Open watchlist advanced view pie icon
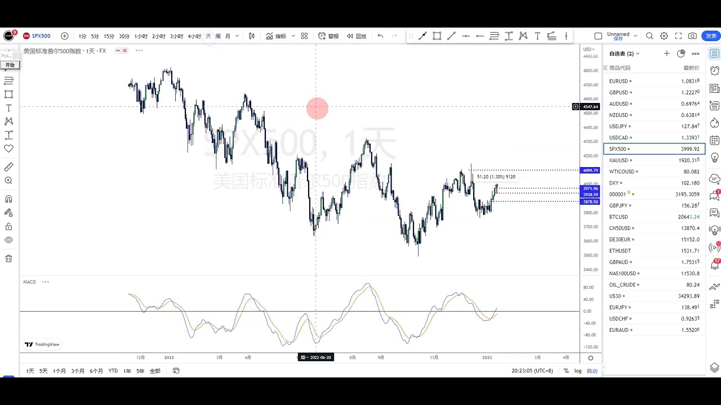The width and height of the screenshot is (721, 405). (681, 53)
